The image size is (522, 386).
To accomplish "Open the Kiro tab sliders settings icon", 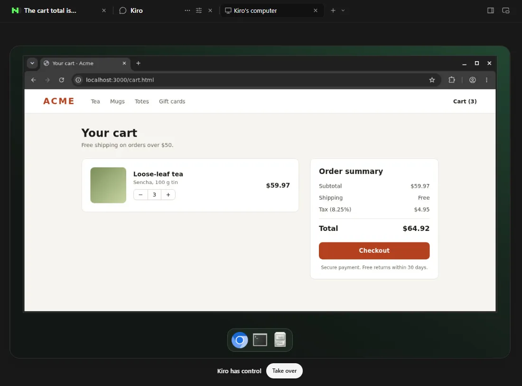I will (199, 10).
